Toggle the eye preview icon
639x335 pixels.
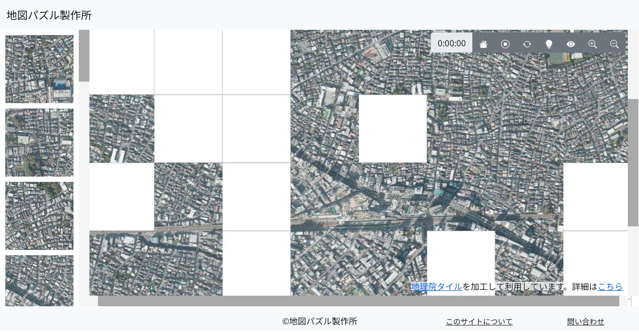pos(571,44)
